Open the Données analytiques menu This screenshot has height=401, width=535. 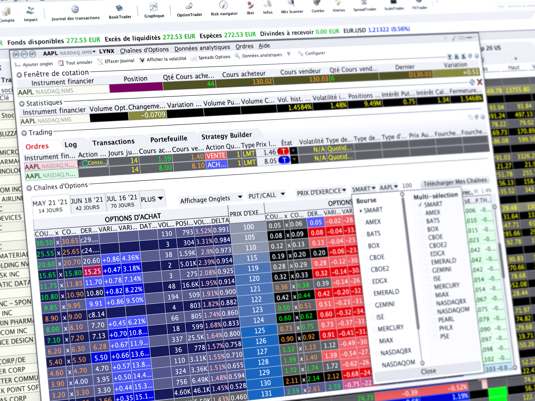pos(202,48)
